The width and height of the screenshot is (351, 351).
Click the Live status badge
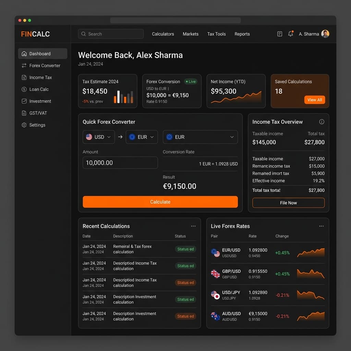191,82
